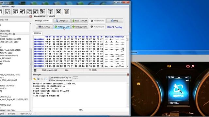The height and width of the screenshot is (117, 209).
Task: Open the hex editor hamburger menu
Action: coord(35,70)
